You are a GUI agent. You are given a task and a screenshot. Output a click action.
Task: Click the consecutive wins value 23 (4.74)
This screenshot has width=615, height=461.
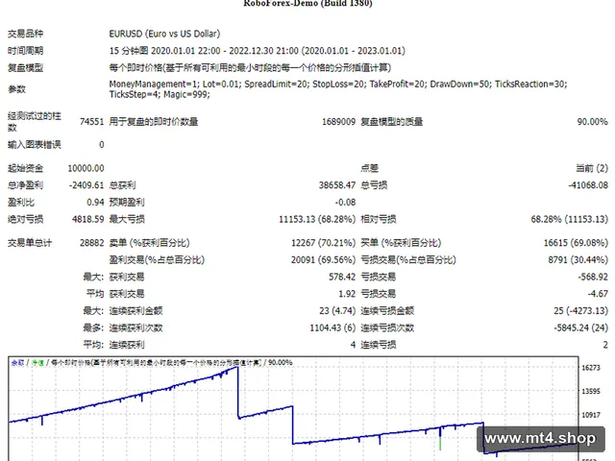pyautogui.click(x=337, y=311)
